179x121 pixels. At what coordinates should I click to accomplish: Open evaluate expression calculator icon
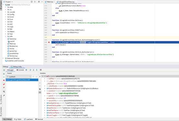[x=41, y=70]
